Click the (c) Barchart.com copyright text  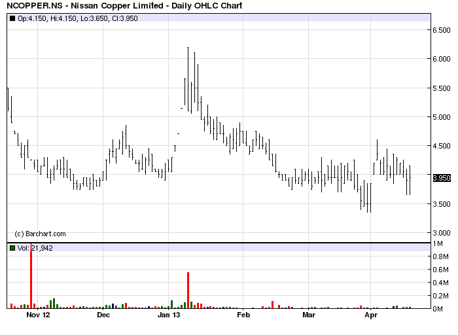click(x=40, y=234)
